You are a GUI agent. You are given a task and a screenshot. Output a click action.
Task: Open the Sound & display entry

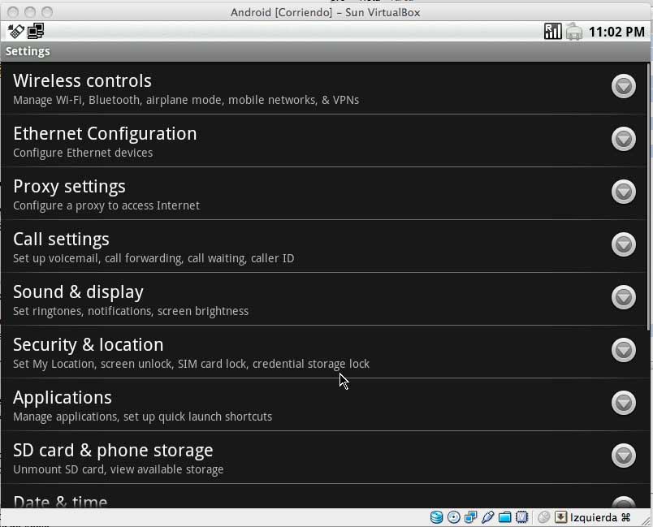[323, 300]
